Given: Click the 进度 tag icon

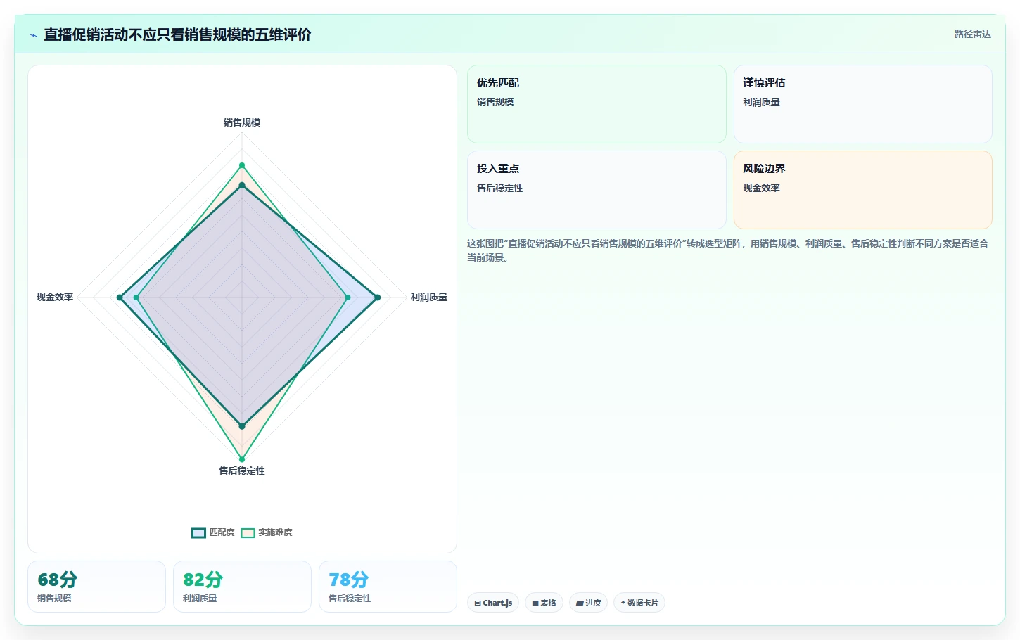Looking at the screenshot, I should (x=580, y=603).
